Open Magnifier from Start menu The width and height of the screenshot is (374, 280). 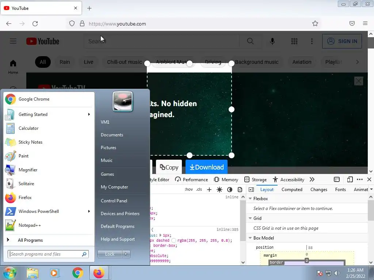pos(50,170)
